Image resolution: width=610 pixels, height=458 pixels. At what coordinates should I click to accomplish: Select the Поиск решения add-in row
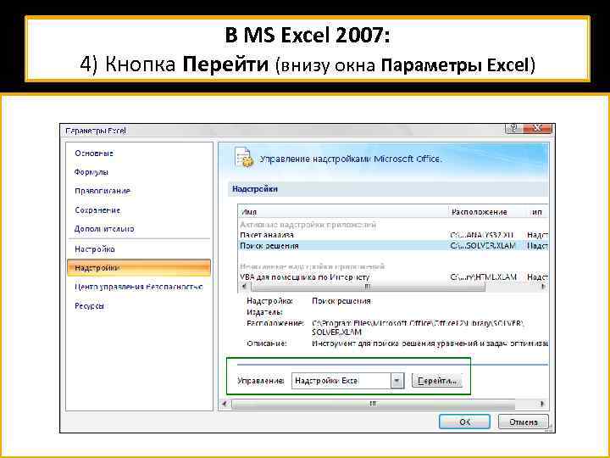pos(393,246)
